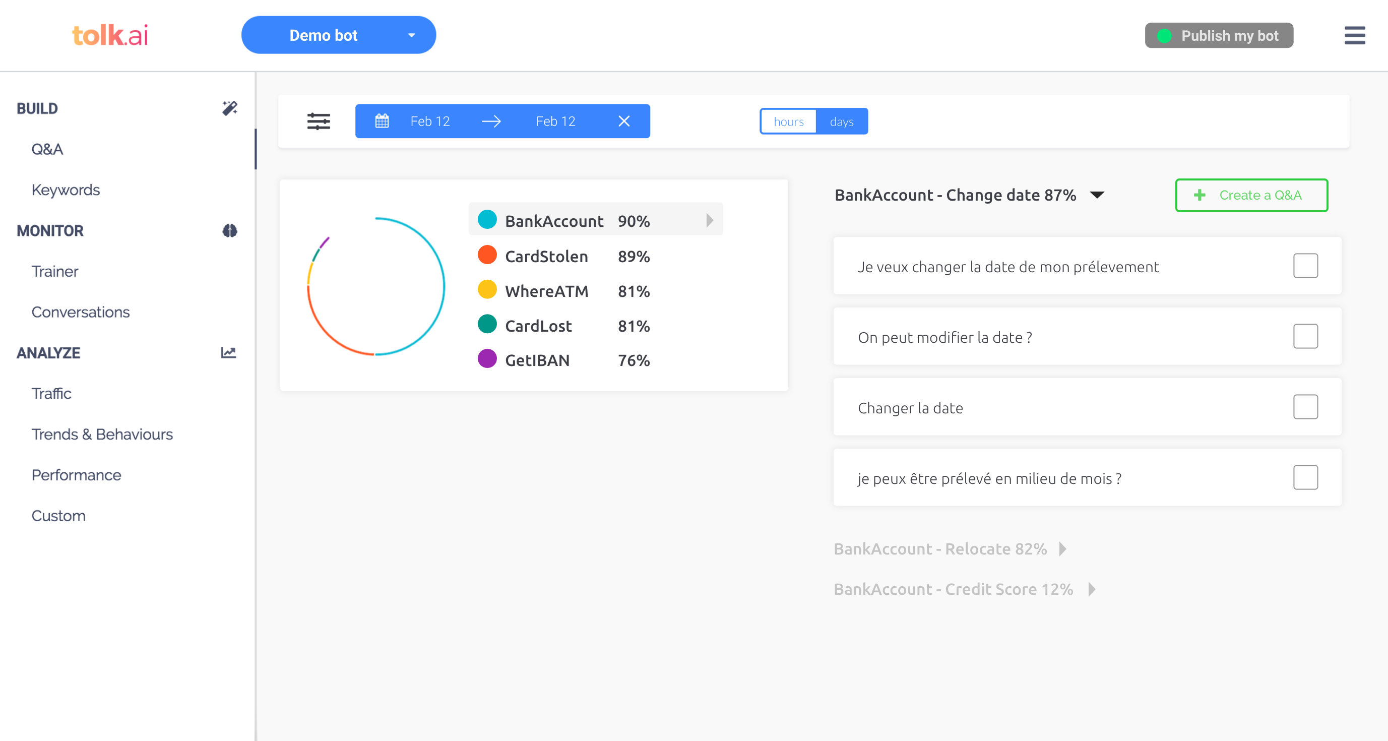
Task: Click the filter sliders icon
Action: (x=319, y=121)
